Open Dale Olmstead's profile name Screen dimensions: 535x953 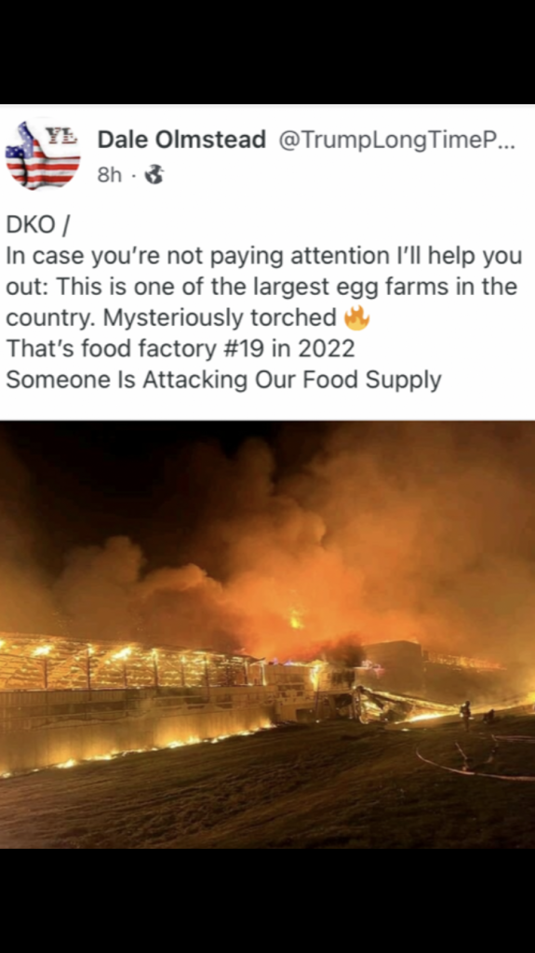(x=181, y=140)
